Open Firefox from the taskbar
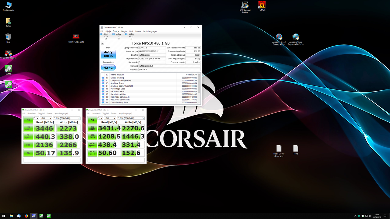The height and width of the screenshot is (219, 390). pyautogui.click(x=27, y=216)
